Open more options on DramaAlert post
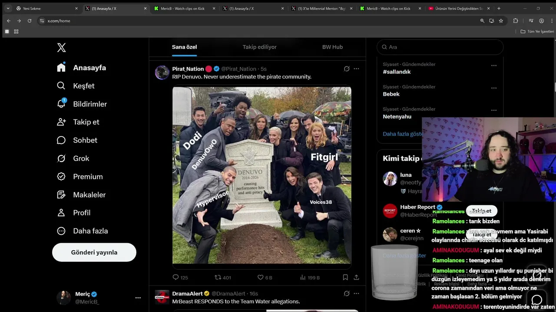This screenshot has height=312, width=556. click(x=356, y=293)
